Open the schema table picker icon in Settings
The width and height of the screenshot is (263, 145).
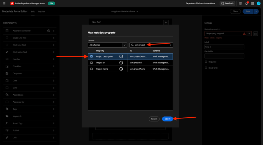tap(255, 34)
